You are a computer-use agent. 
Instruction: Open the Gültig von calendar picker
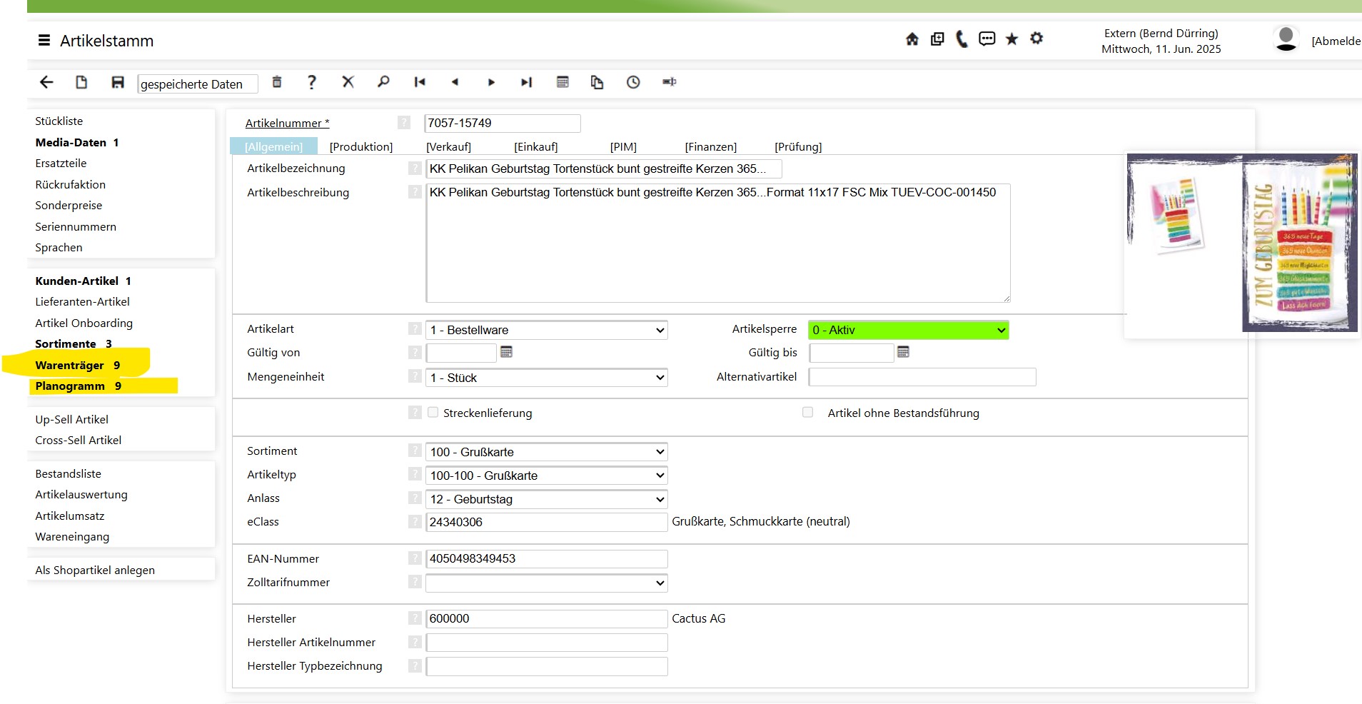pos(507,352)
